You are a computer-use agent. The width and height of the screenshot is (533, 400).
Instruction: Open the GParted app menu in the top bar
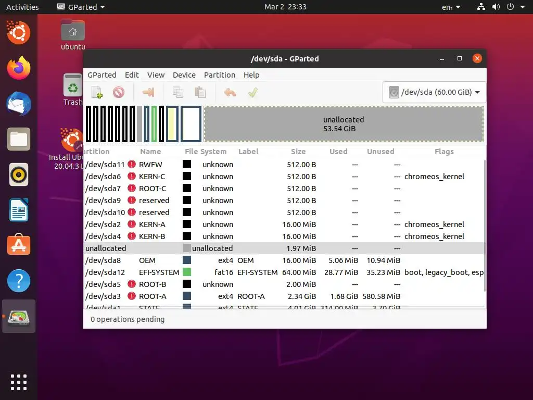(x=81, y=7)
